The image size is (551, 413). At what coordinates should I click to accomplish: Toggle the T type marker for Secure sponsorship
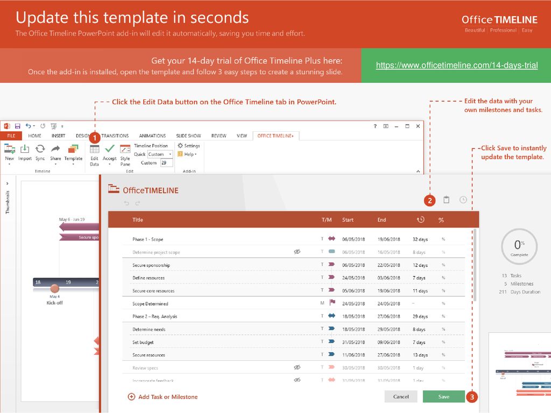(322, 265)
